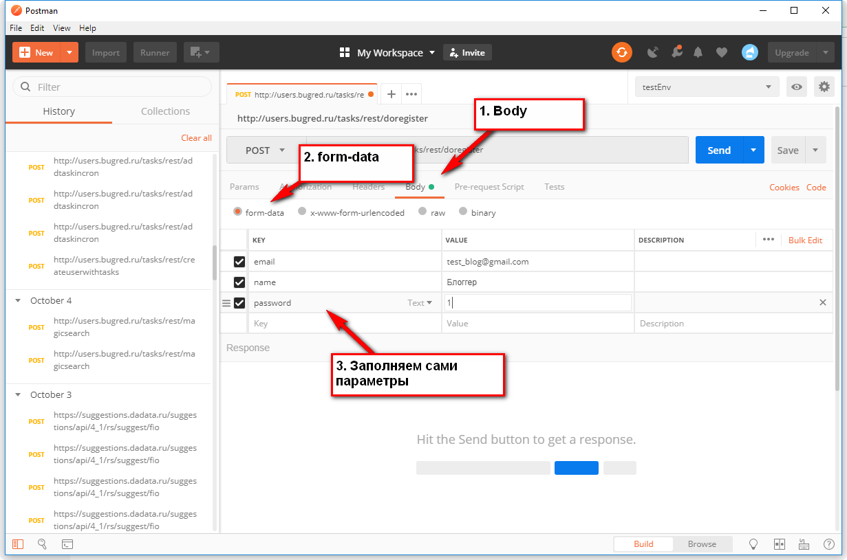This screenshot has width=847, height=560.
Task: Click the heart icon in header
Action: coord(721,52)
